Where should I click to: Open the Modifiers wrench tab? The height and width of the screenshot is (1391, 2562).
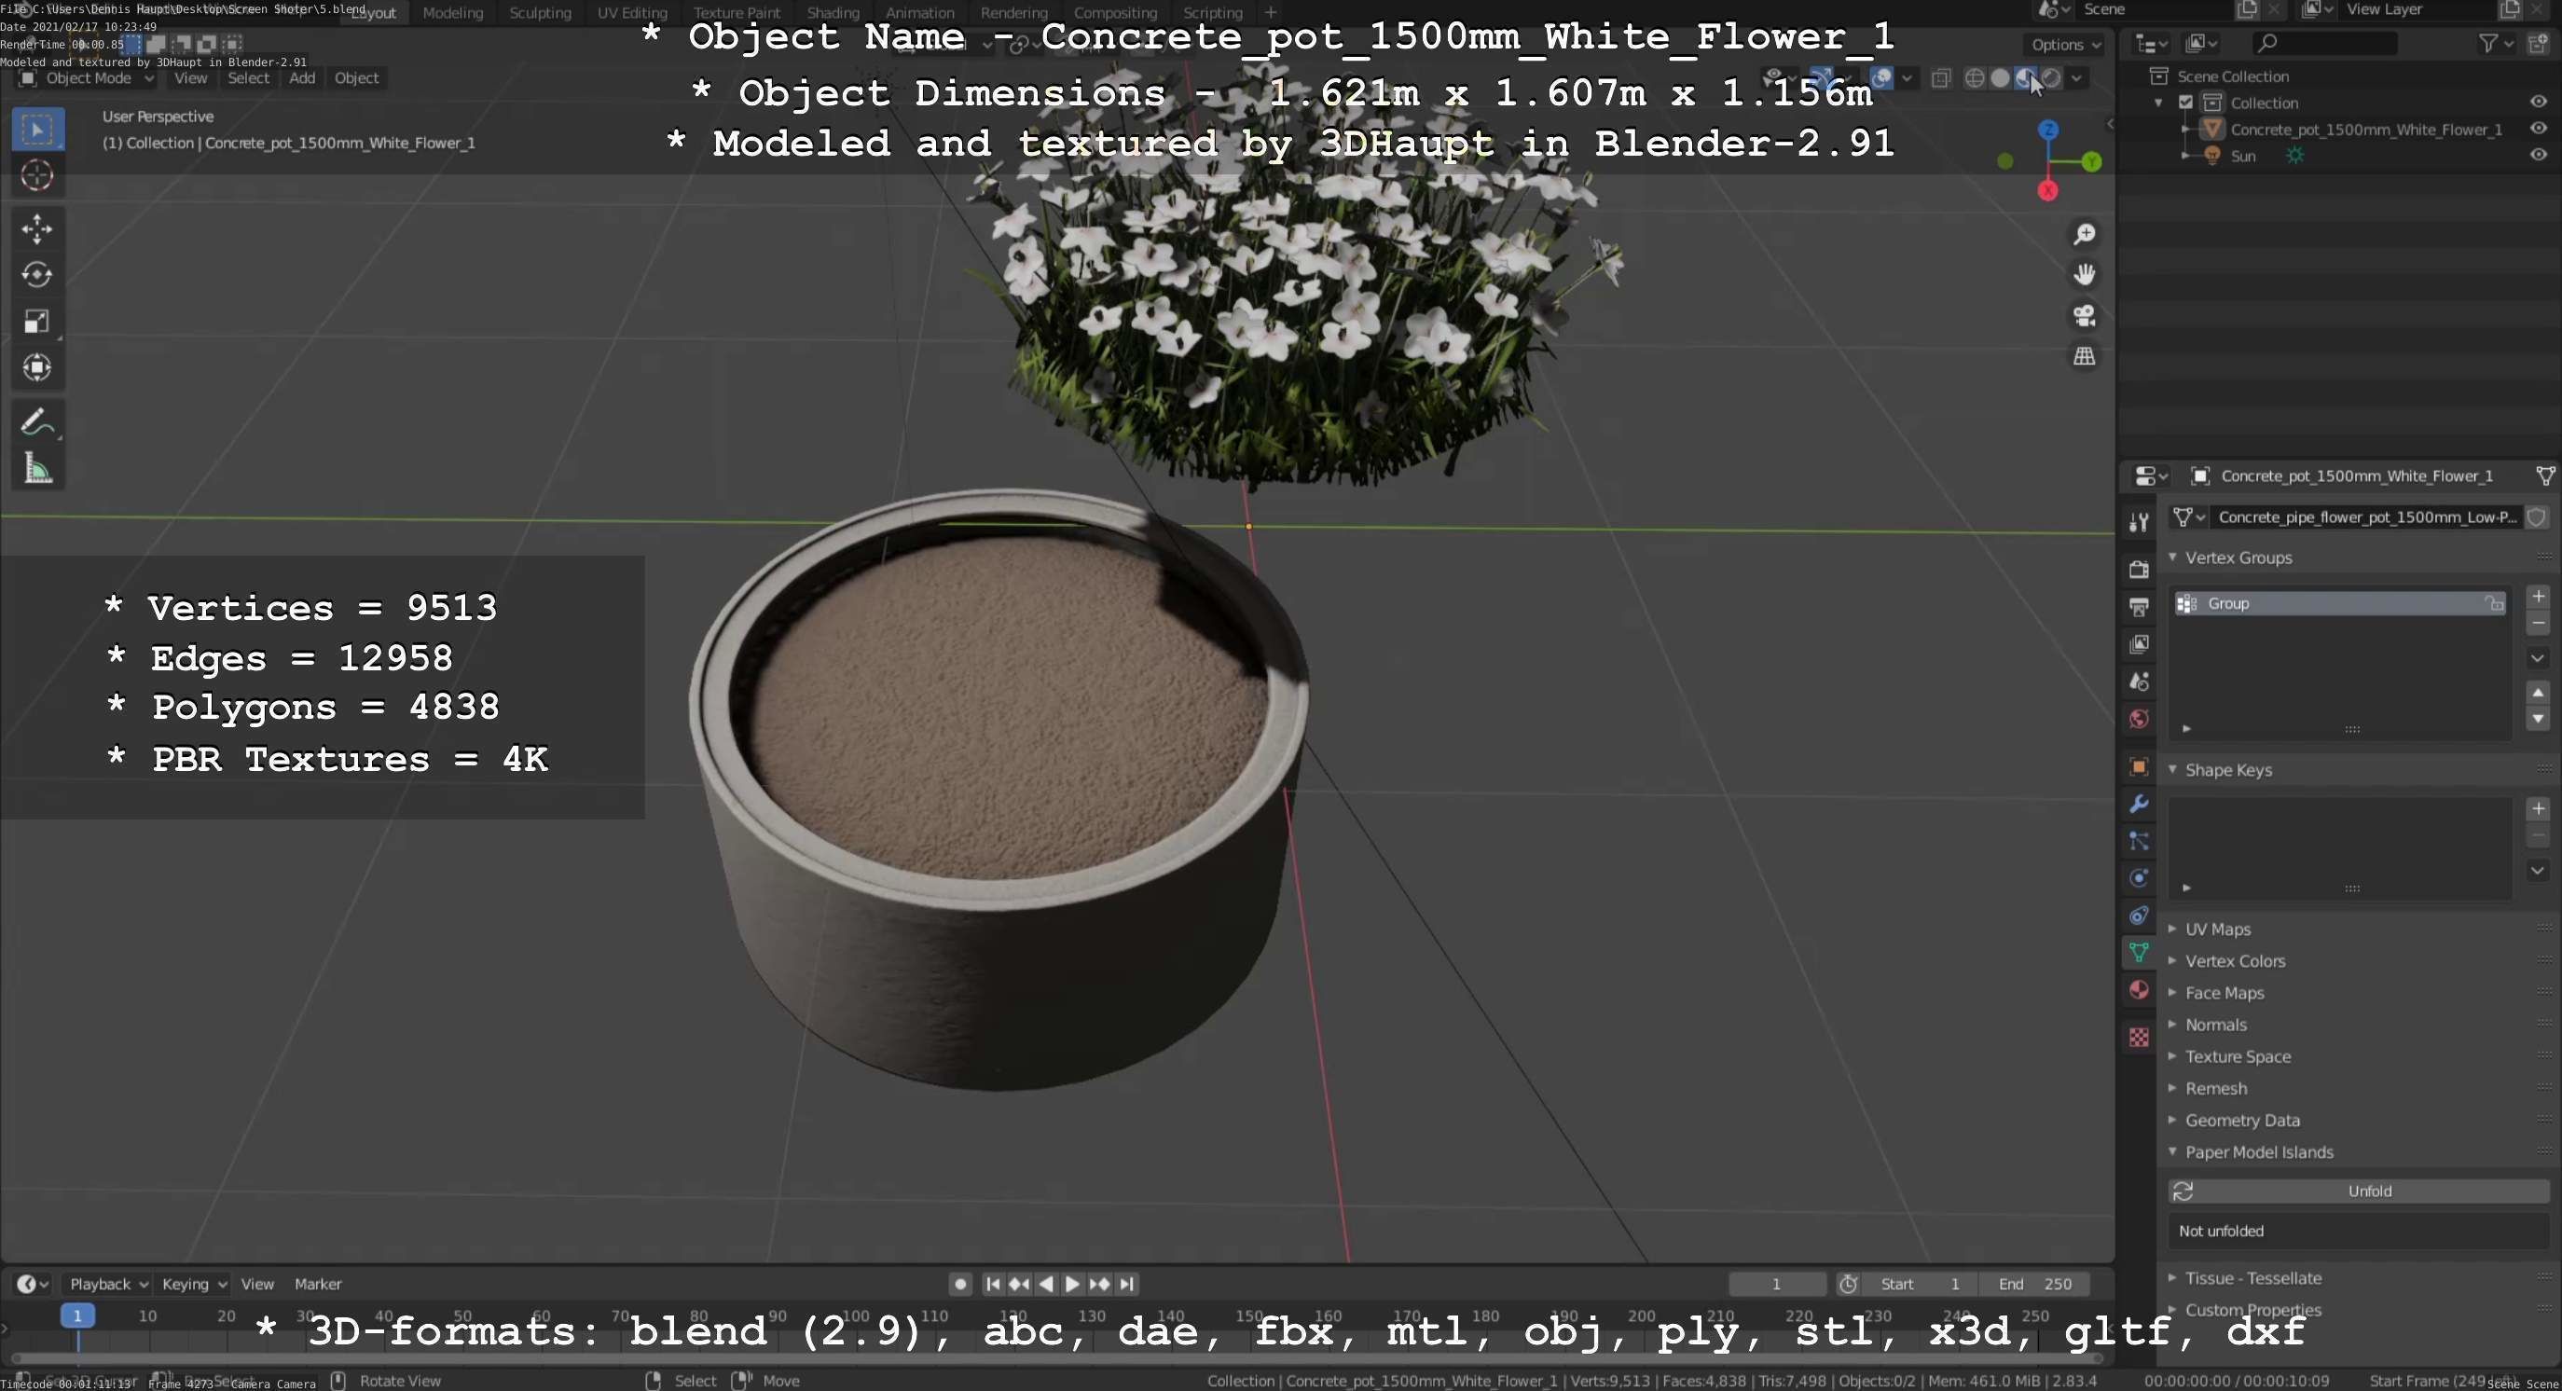click(2139, 805)
